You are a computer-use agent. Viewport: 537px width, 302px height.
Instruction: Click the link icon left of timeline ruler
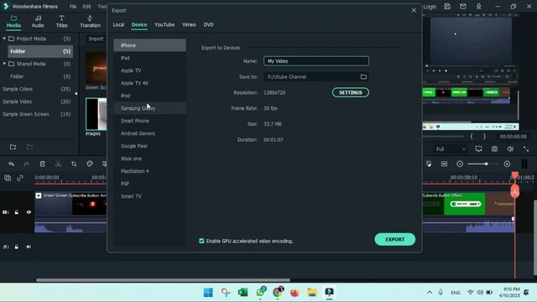point(20,178)
